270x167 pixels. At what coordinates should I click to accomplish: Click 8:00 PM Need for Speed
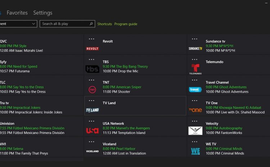[18, 66]
